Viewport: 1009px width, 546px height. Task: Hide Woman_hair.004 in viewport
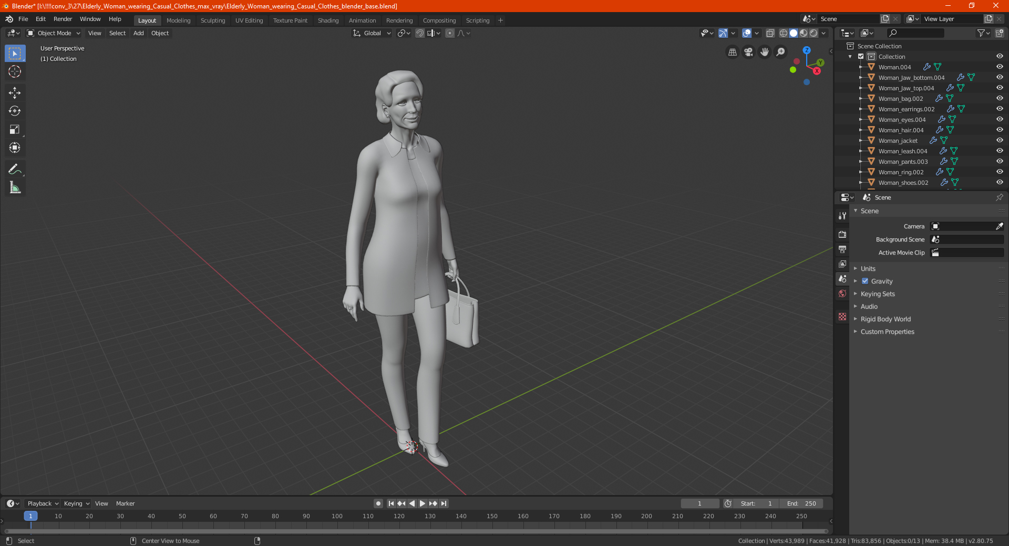point(1000,130)
